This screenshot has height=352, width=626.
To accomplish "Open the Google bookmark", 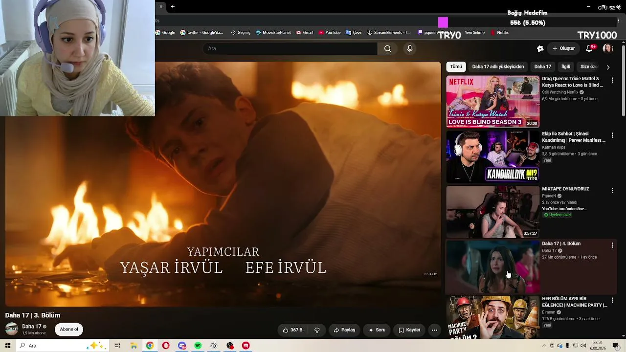I will tap(166, 33).
